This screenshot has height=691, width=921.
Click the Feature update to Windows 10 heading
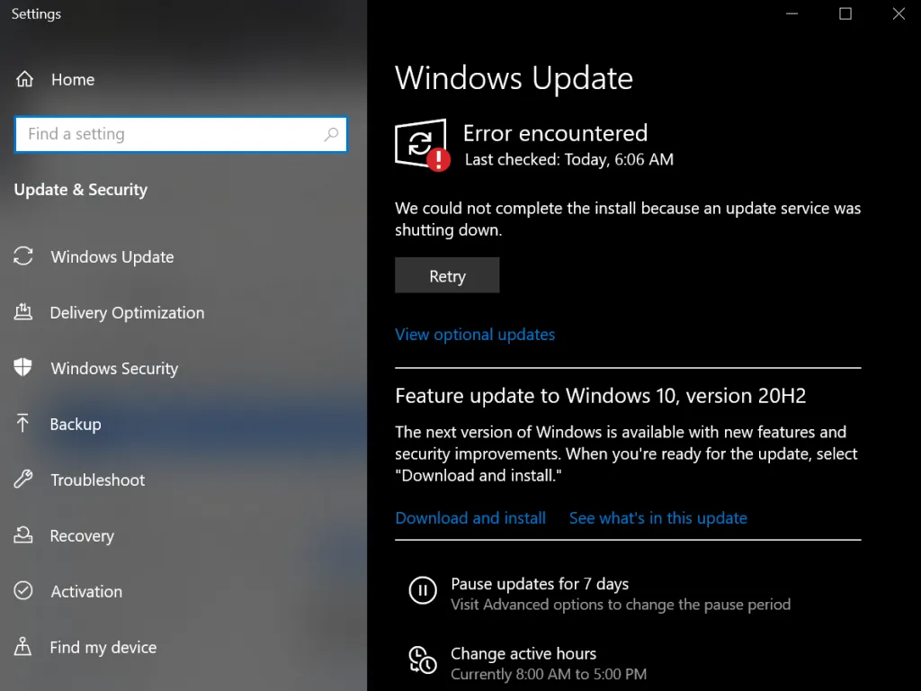(600, 396)
